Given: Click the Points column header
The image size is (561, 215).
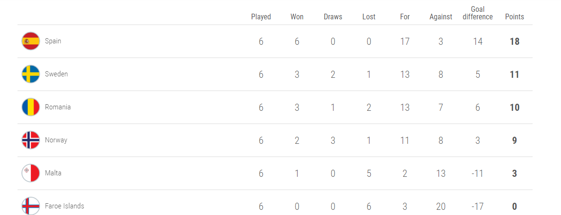Looking at the screenshot, I should [x=515, y=17].
